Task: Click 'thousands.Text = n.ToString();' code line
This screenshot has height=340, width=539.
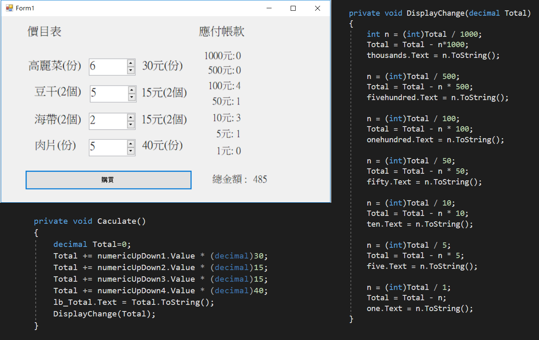Action: (x=433, y=55)
